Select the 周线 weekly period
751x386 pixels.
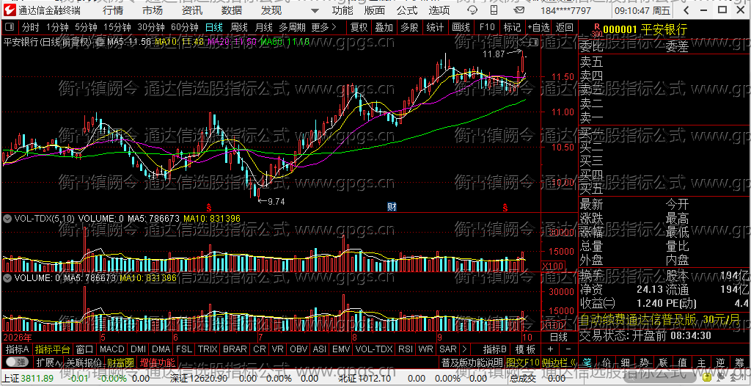pos(239,27)
